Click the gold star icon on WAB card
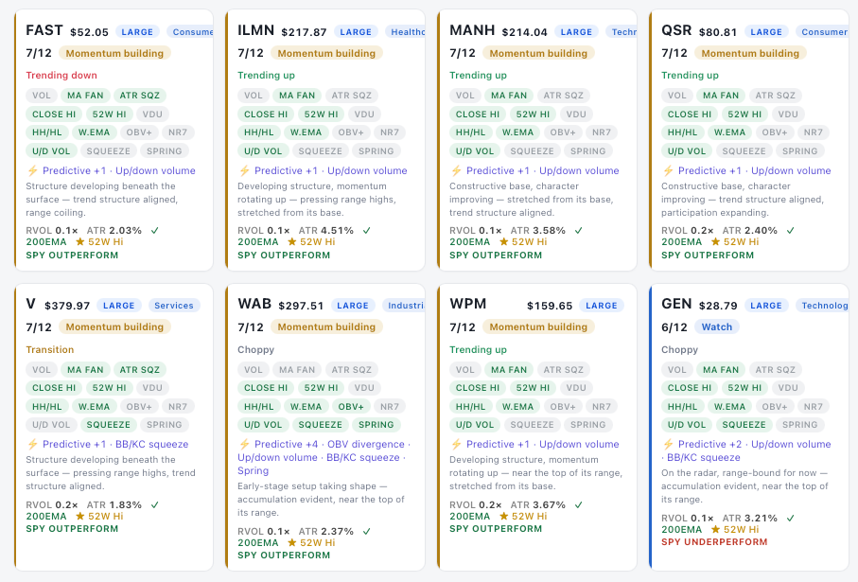This screenshot has height=582, width=858. pos(291,542)
